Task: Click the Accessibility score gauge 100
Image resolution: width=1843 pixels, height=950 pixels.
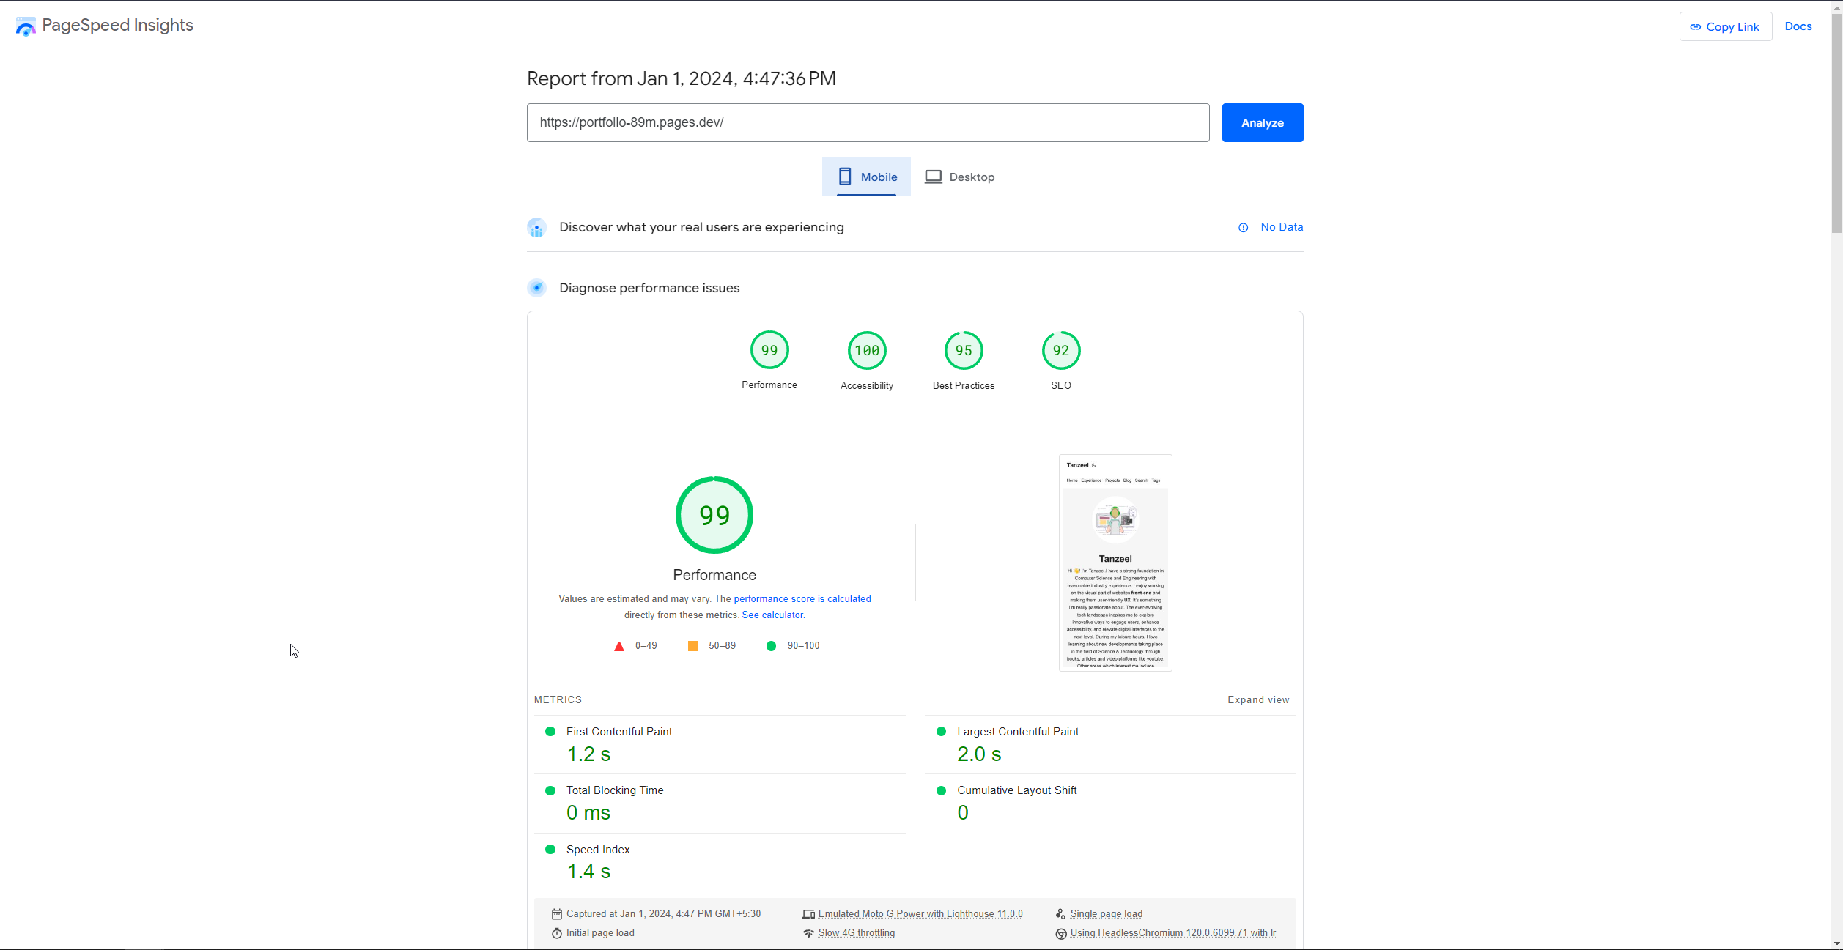Action: click(866, 351)
